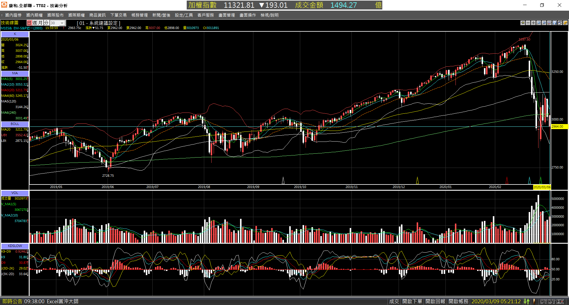Viewport: 569px width, 305px height.
Task: Click the MA indicator panel header
Action: point(15,73)
